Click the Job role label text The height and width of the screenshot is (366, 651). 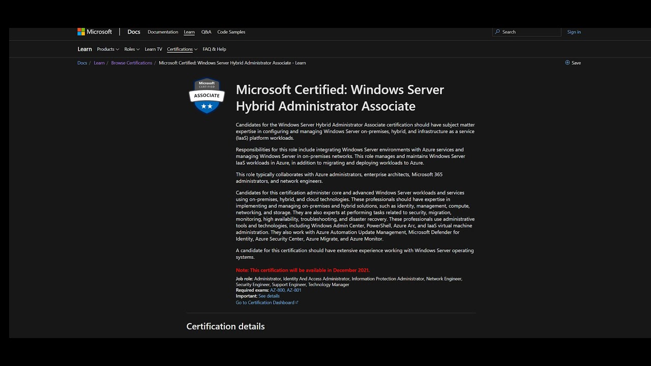click(245, 279)
